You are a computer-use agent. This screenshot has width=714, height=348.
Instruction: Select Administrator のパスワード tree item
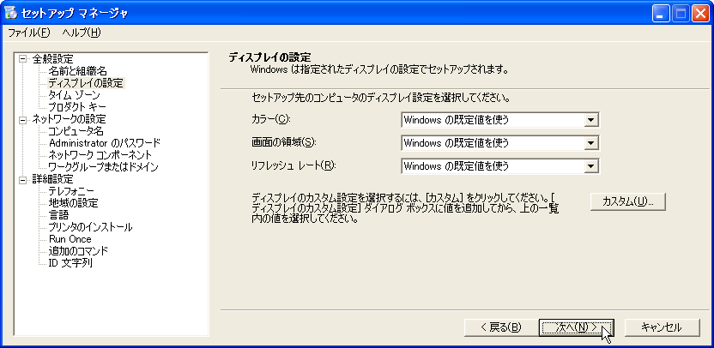click(x=104, y=143)
